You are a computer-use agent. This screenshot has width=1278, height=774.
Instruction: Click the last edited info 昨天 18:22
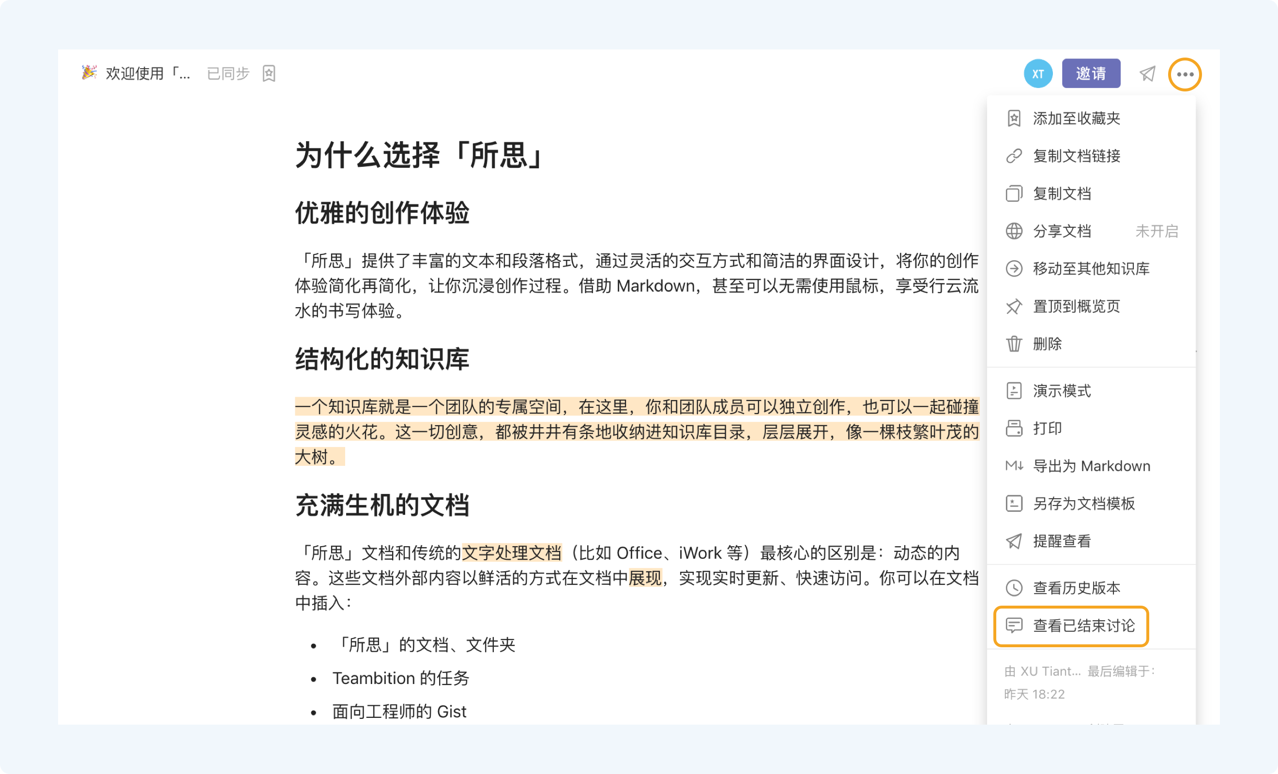1034,694
